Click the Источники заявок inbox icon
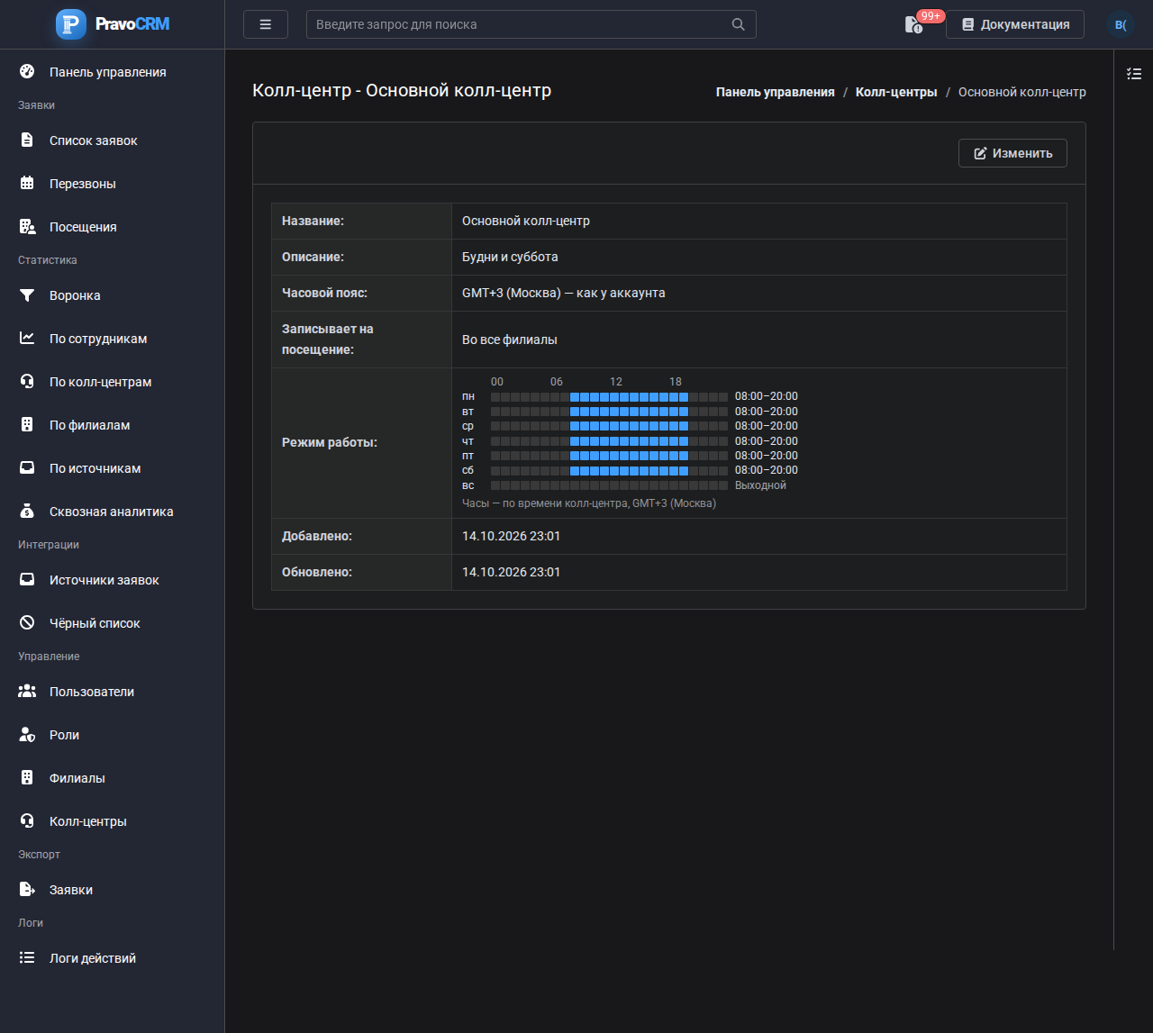Screen dimensions: 1153x1033 click(27, 580)
